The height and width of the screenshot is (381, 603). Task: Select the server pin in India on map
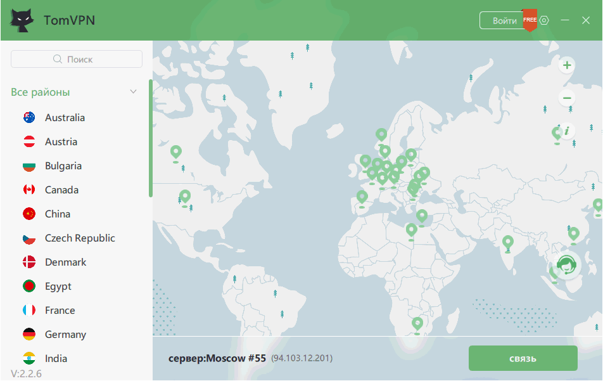tap(507, 242)
